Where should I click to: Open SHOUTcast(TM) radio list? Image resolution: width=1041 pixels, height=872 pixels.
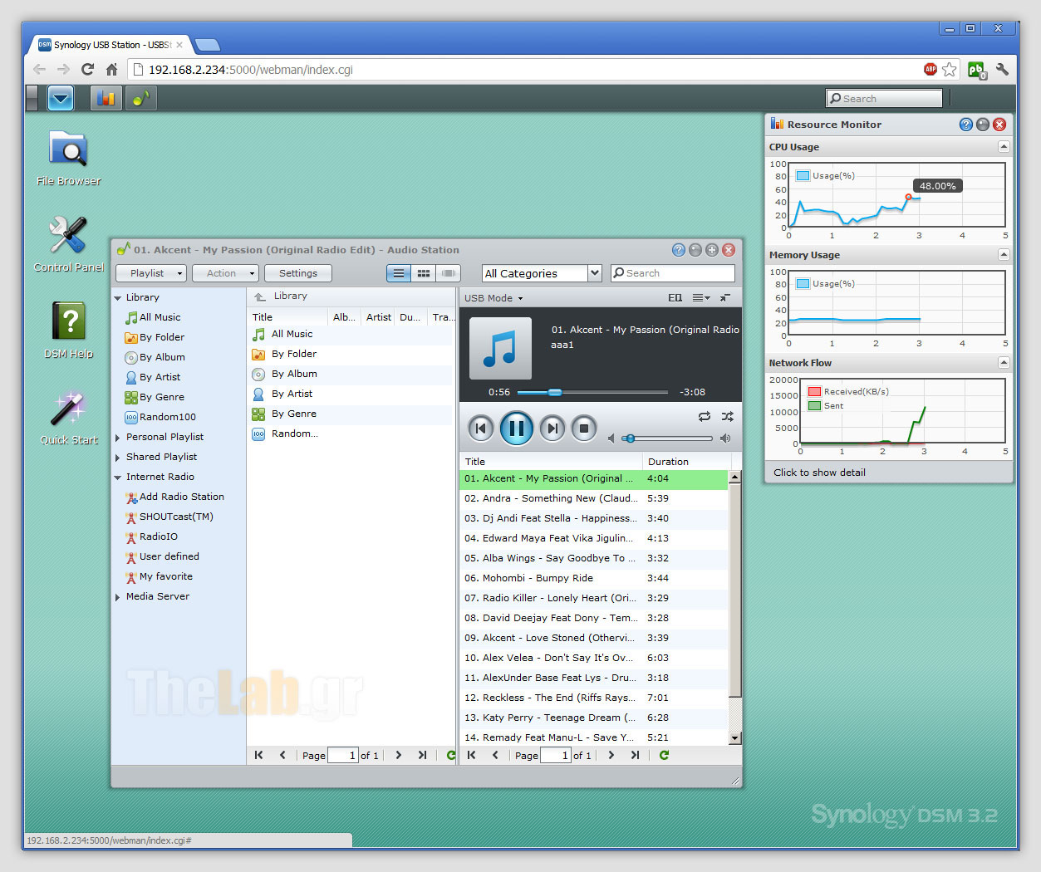point(169,517)
